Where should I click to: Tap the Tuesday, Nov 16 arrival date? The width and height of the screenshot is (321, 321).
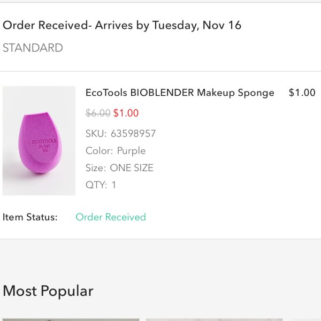[197, 25]
